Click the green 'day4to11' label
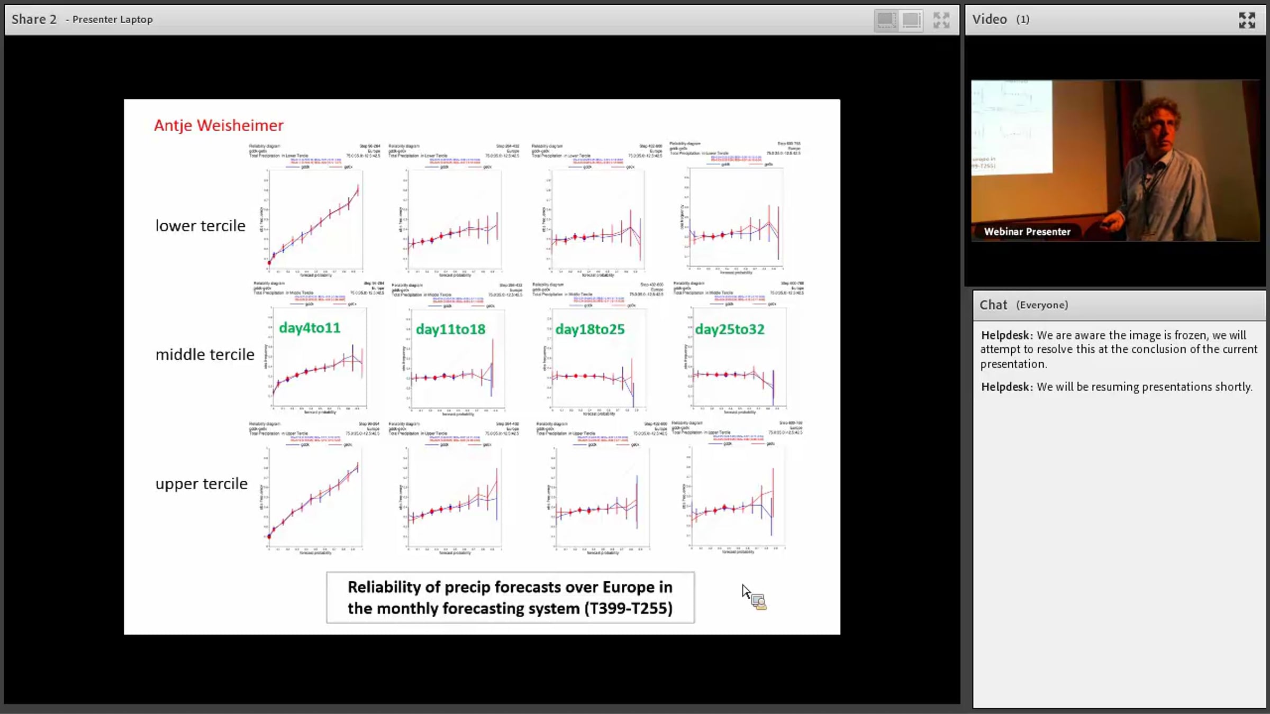The image size is (1270, 714). 310,328
